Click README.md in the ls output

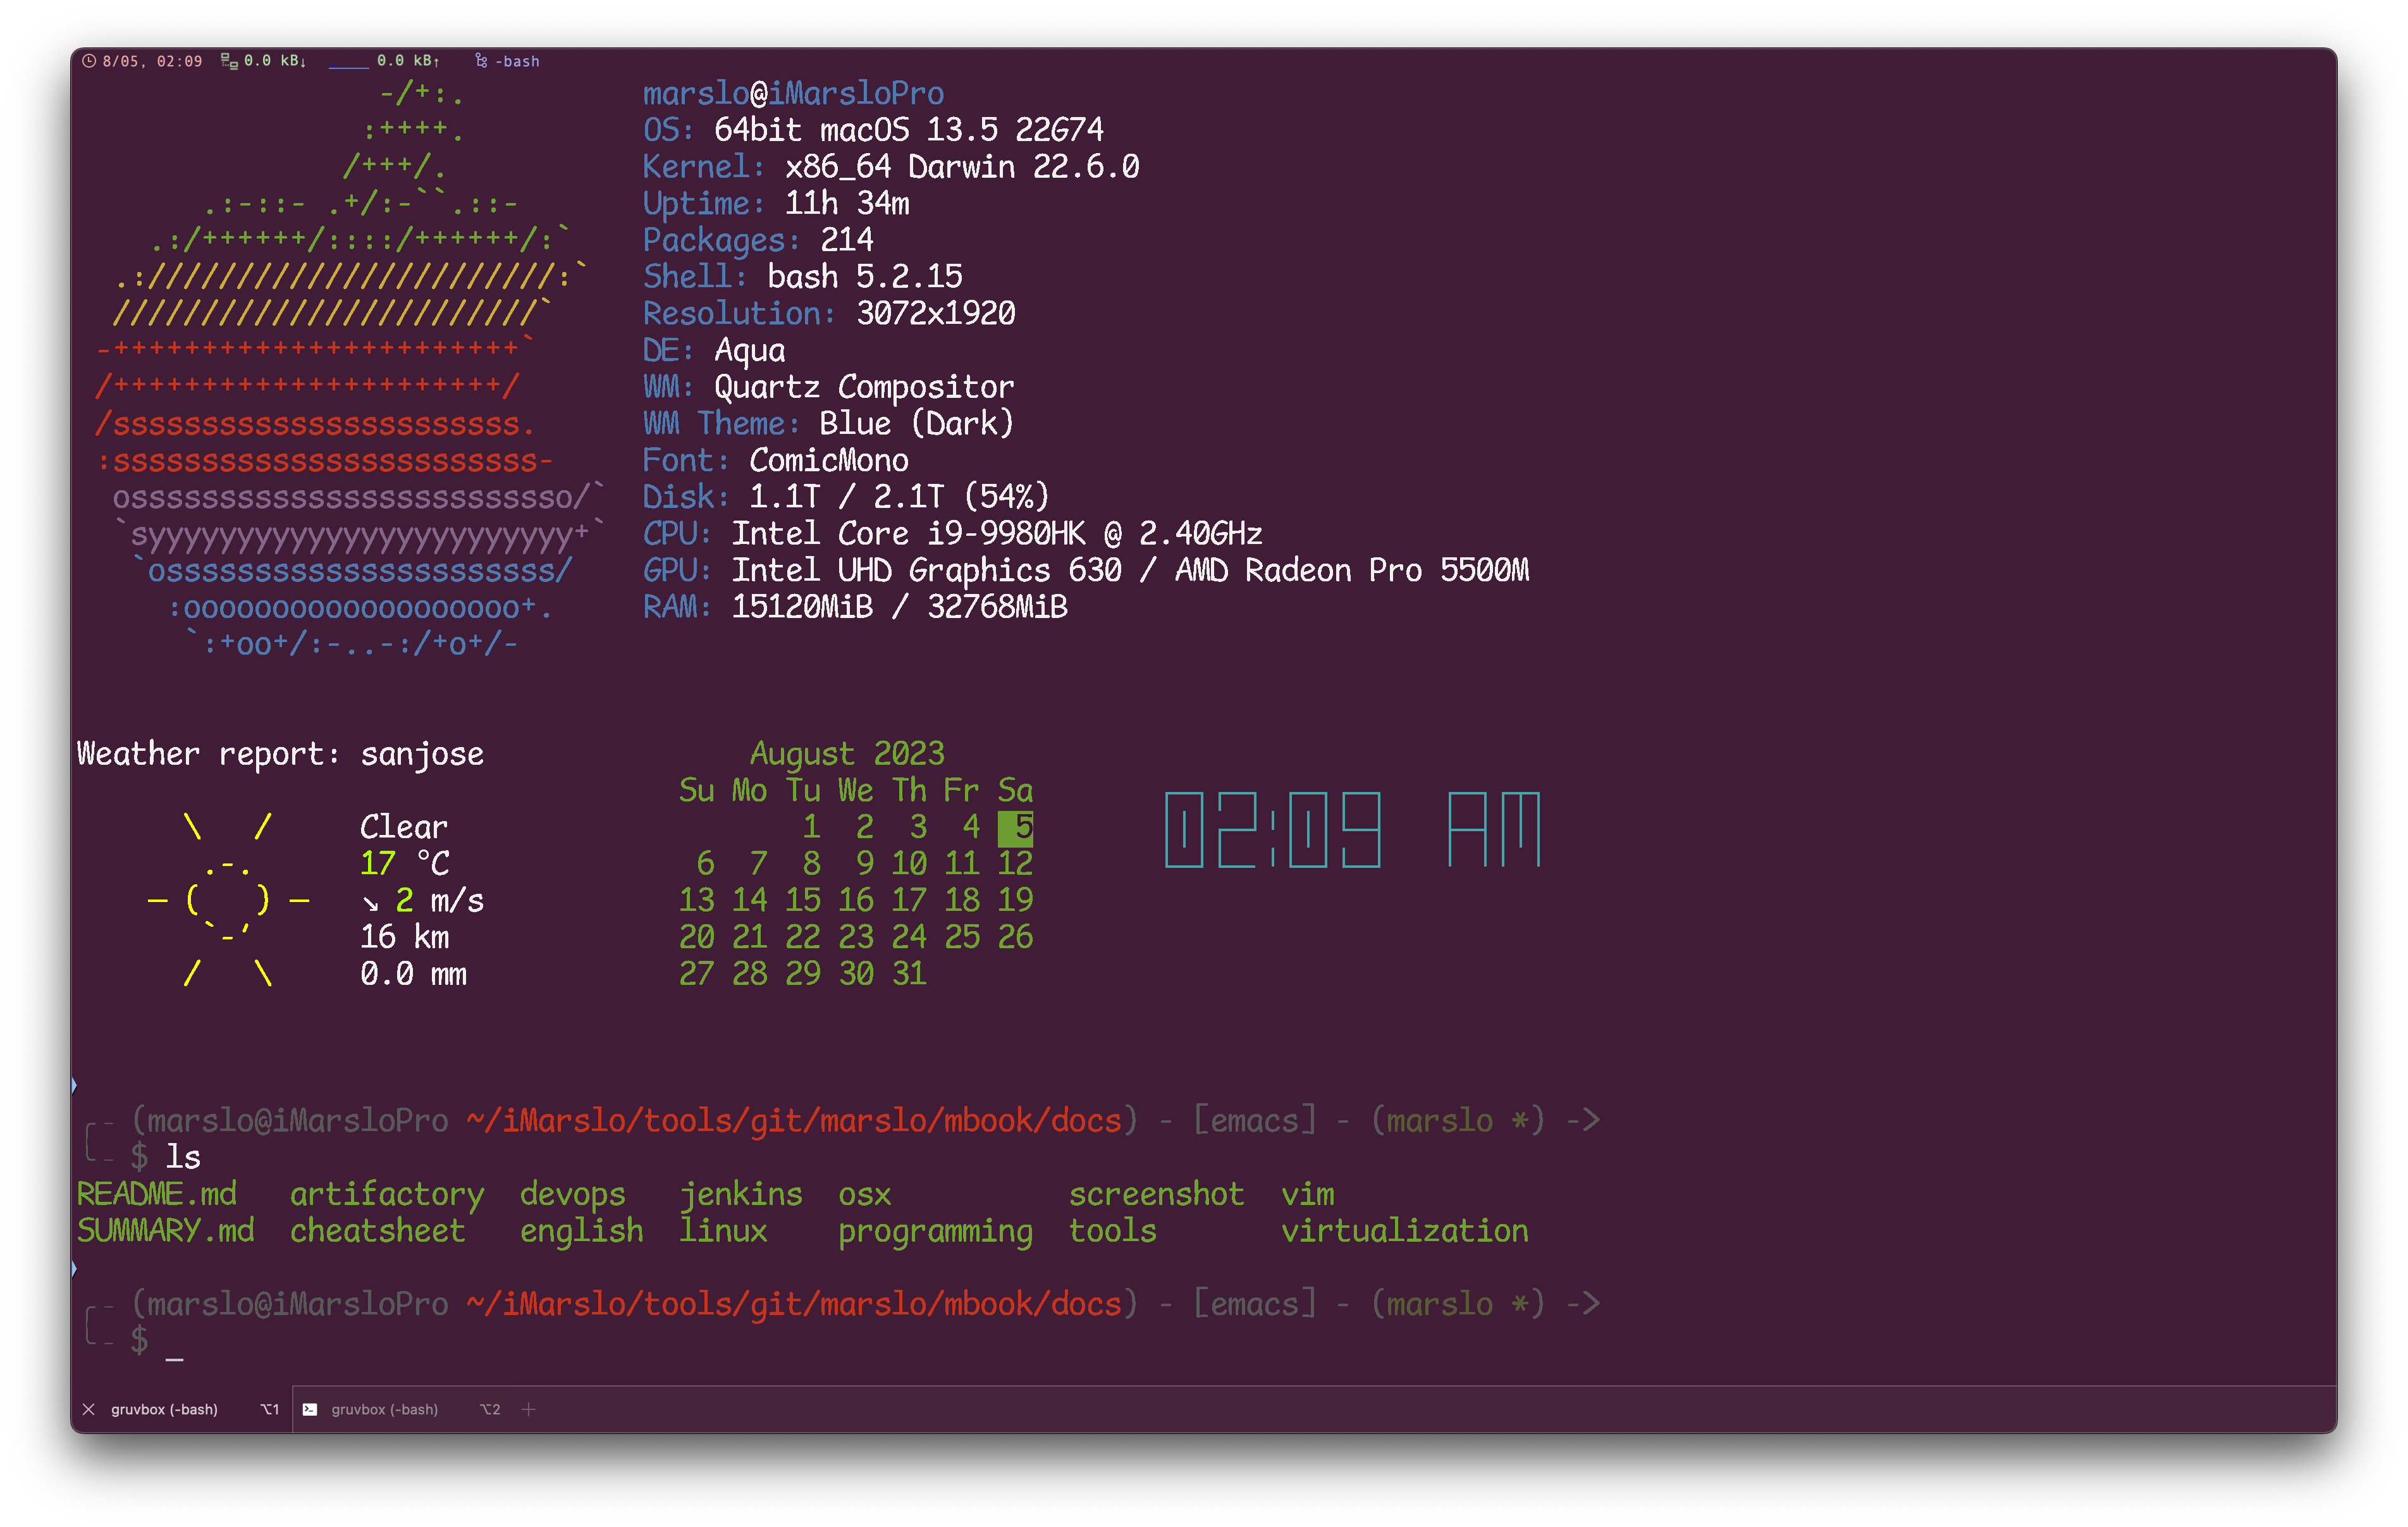[x=157, y=1194]
